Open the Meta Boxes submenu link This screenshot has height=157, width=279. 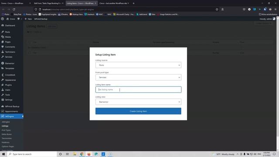pyautogui.click(x=7, y=134)
